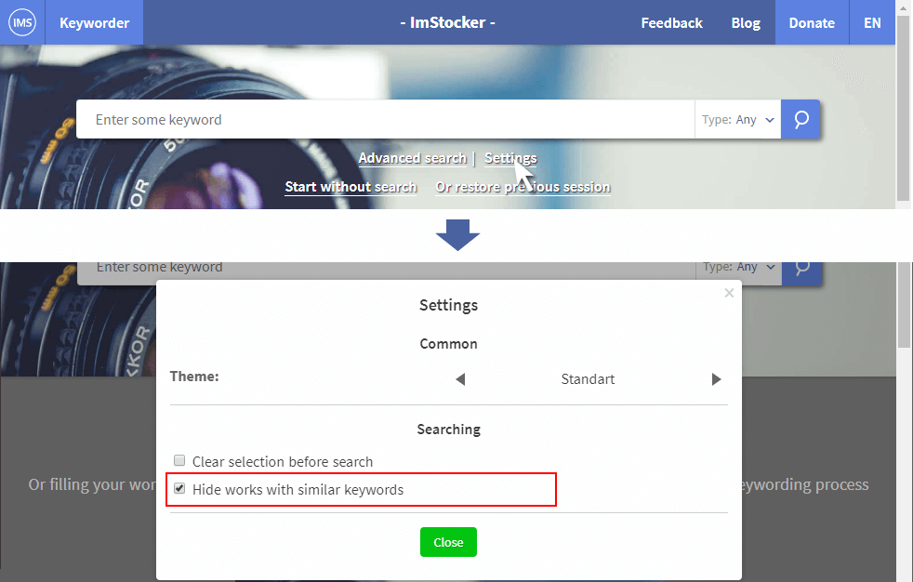This screenshot has height=582, width=913.
Task: Go to the Blog
Action: (x=746, y=22)
